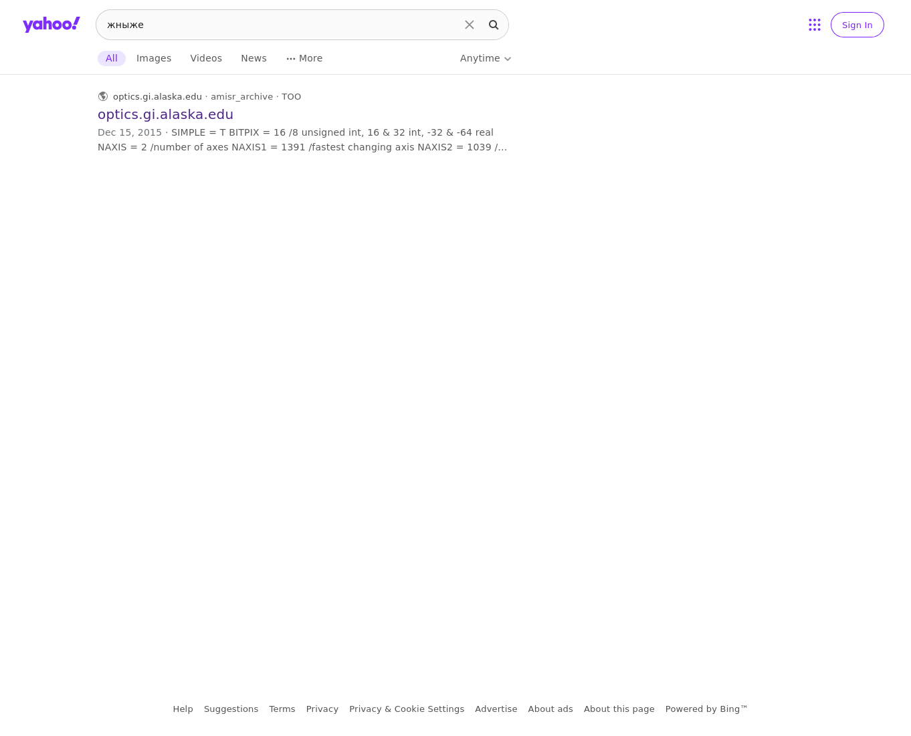Click the magnifying glass search icon
The height and width of the screenshot is (736, 911).
pyautogui.click(x=494, y=25)
